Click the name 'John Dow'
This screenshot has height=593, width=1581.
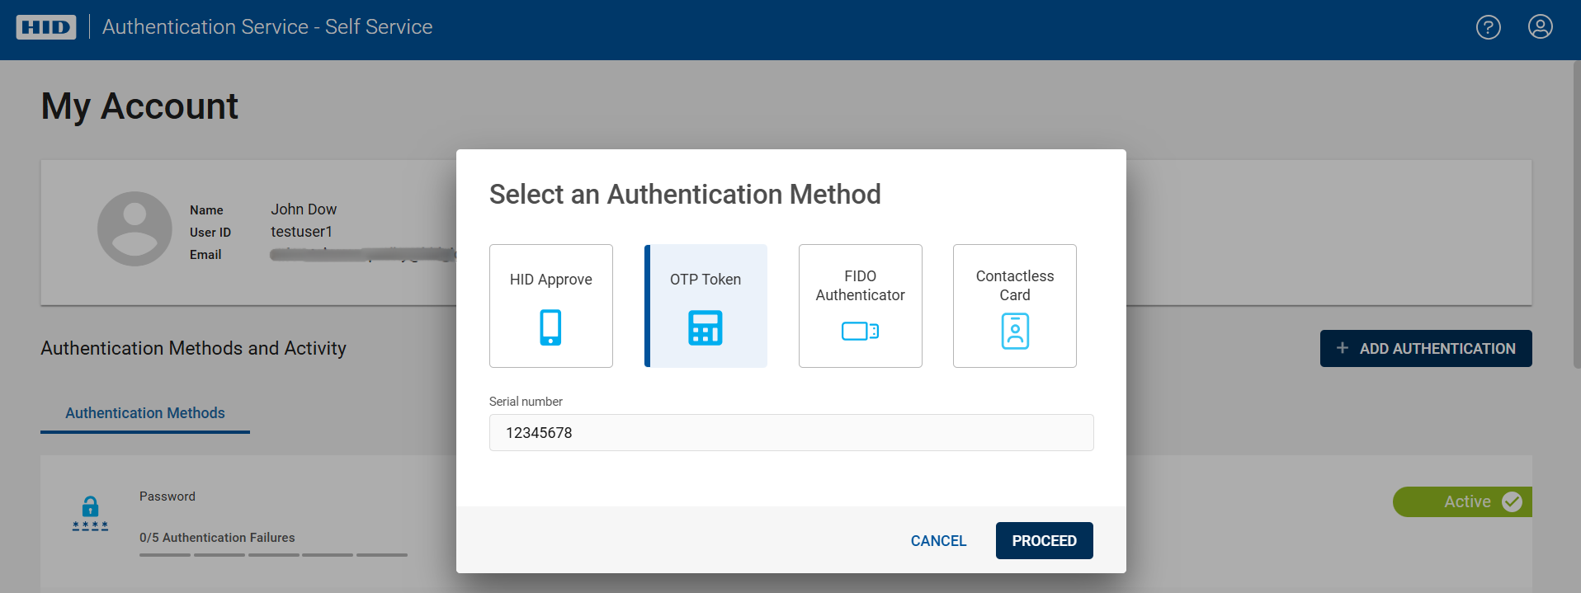pos(304,209)
